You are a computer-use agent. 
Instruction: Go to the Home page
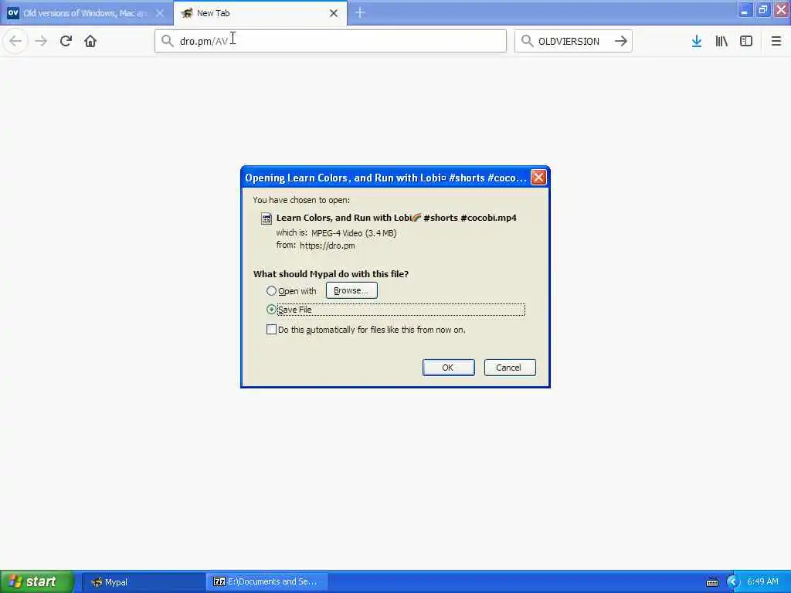point(90,41)
